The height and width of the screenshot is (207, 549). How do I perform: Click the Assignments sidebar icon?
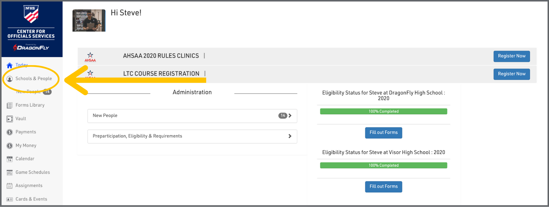pos(10,186)
